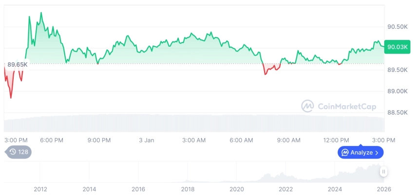Open the Analyze button
This screenshot has height=195, width=419.
point(361,153)
